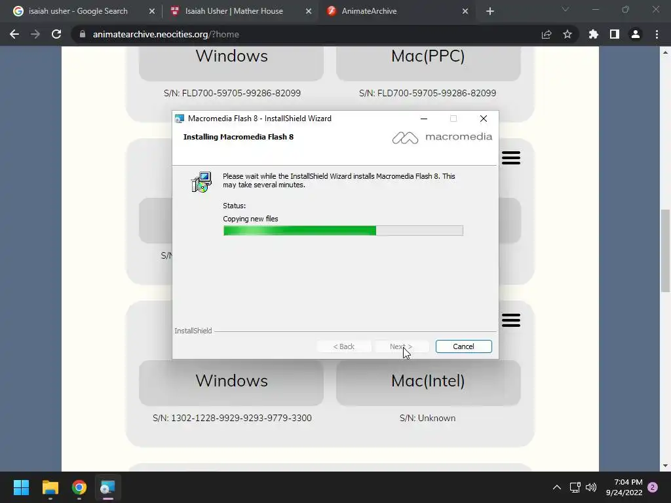Download bottom Windows version button
Image resolution: width=671 pixels, height=503 pixels.
(x=231, y=382)
